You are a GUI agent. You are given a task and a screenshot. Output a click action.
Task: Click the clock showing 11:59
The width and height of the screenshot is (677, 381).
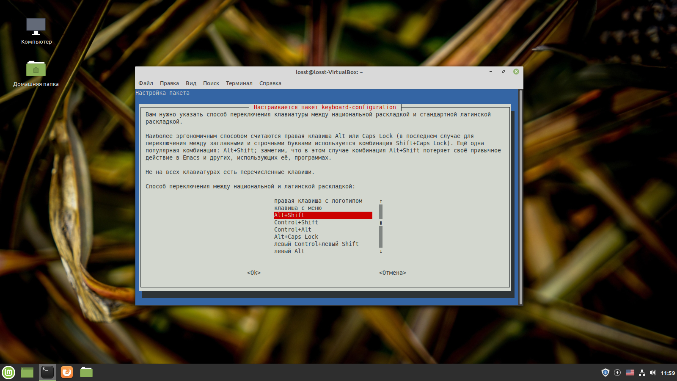pos(668,373)
